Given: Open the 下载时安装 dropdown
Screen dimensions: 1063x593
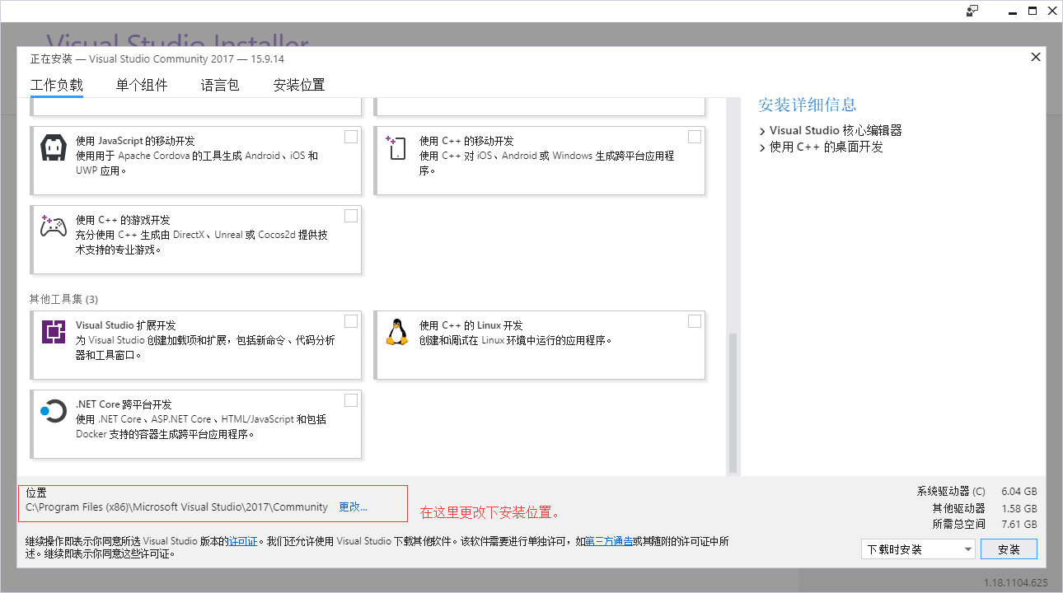Looking at the screenshot, I should [919, 549].
